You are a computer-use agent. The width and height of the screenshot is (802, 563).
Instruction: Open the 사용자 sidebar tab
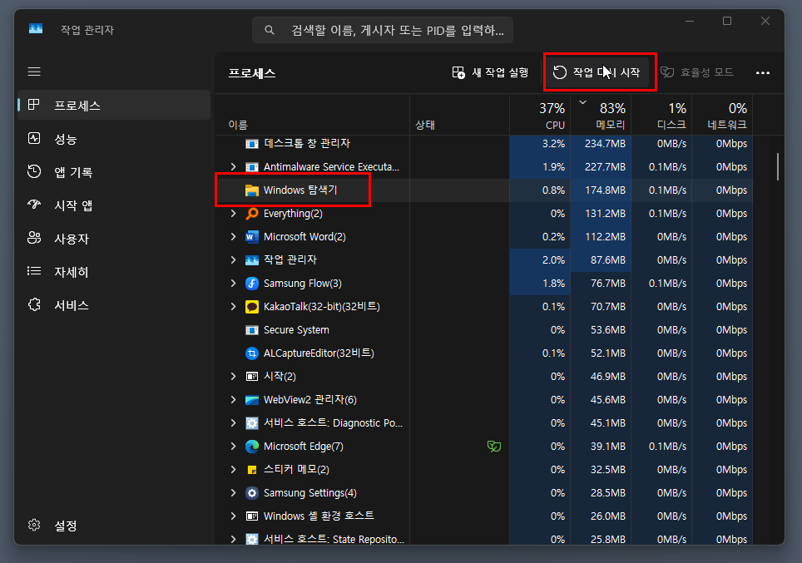[x=114, y=239]
